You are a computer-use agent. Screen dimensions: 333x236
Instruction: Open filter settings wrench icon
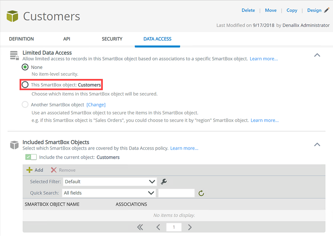pos(164,182)
